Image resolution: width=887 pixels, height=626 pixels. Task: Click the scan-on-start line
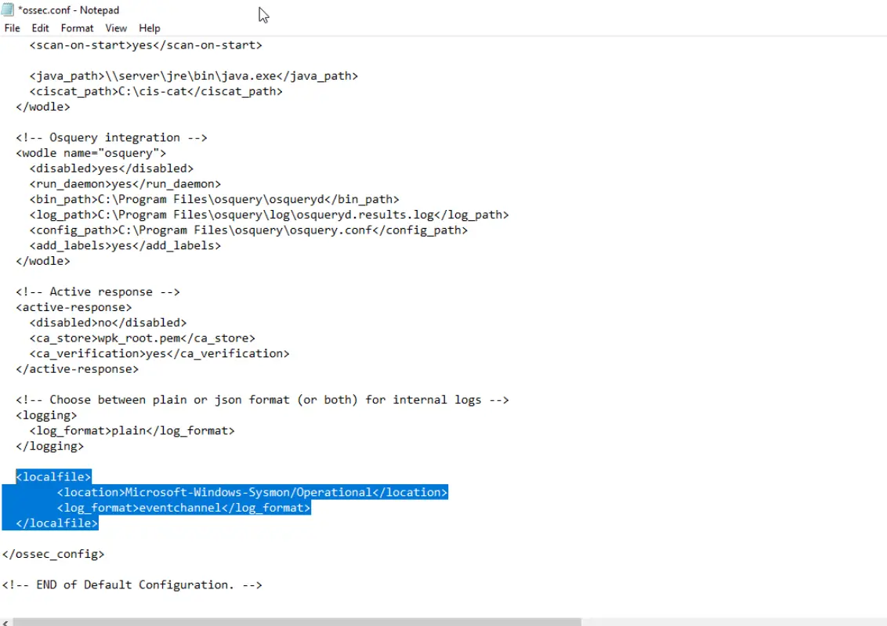point(146,45)
